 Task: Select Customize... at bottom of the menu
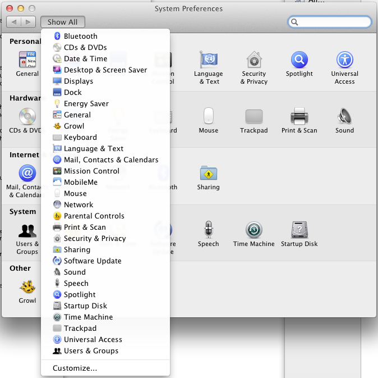click(x=75, y=368)
